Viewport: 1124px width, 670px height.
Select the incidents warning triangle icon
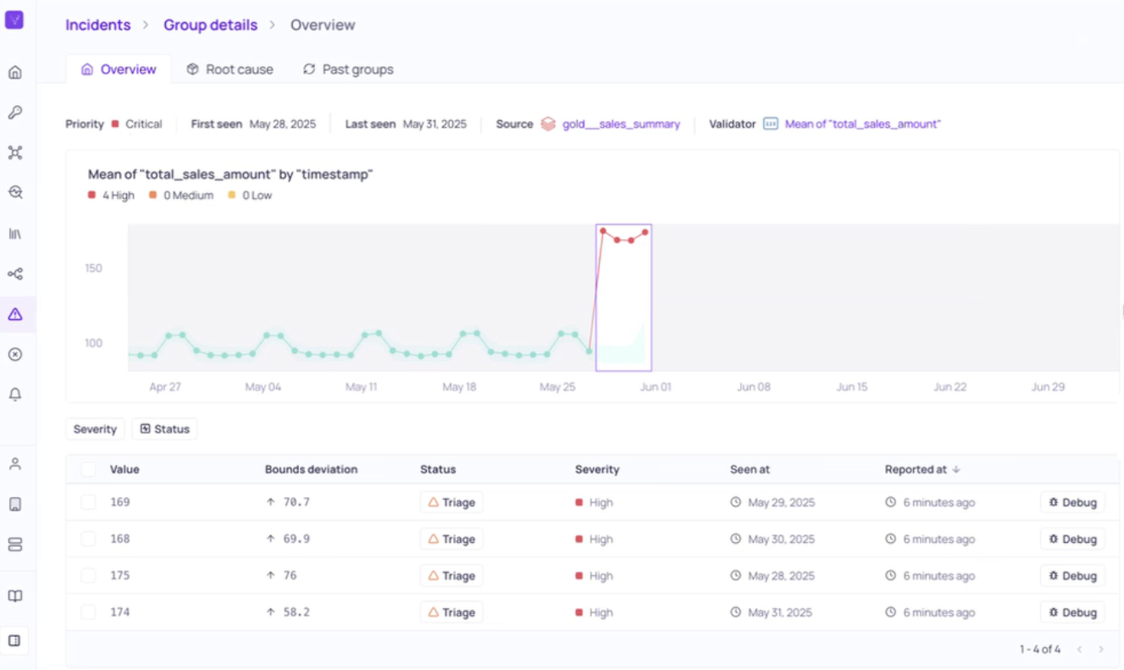tap(14, 314)
